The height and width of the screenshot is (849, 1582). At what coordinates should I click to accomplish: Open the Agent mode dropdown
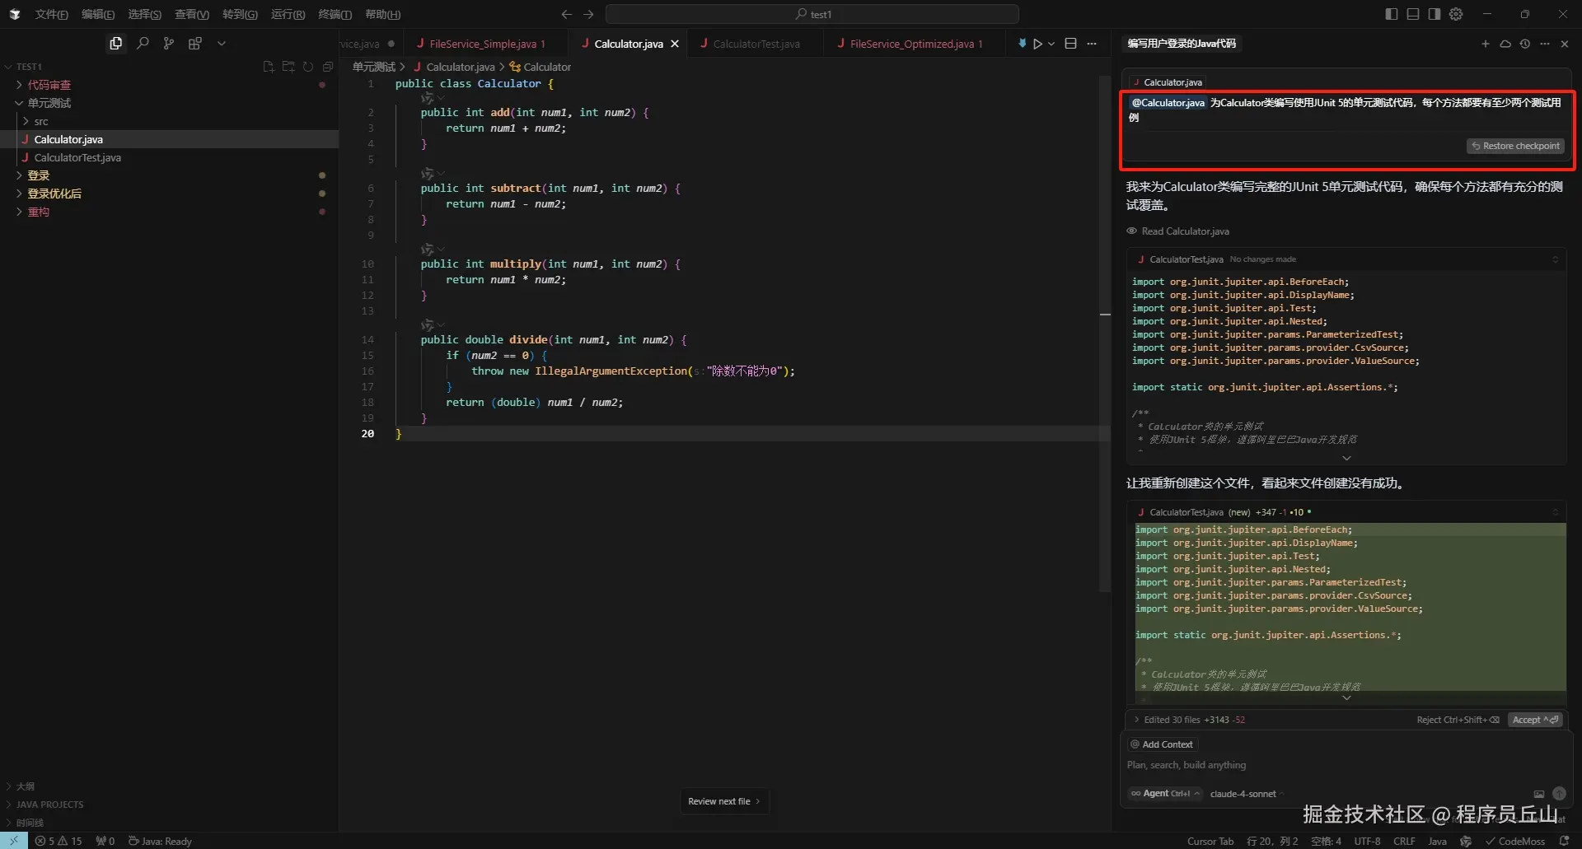[x=1165, y=794]
